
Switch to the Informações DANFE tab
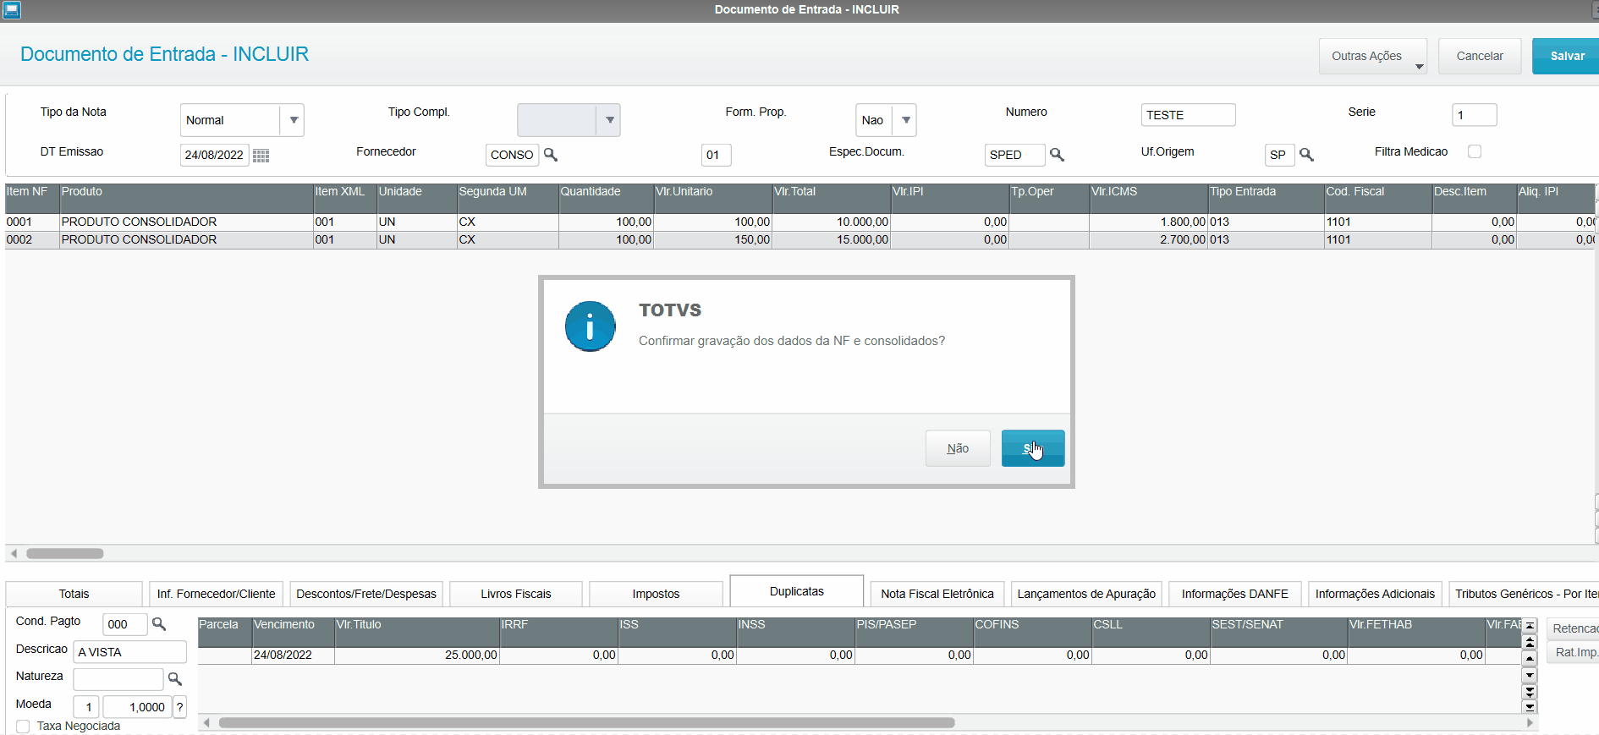1235,594
